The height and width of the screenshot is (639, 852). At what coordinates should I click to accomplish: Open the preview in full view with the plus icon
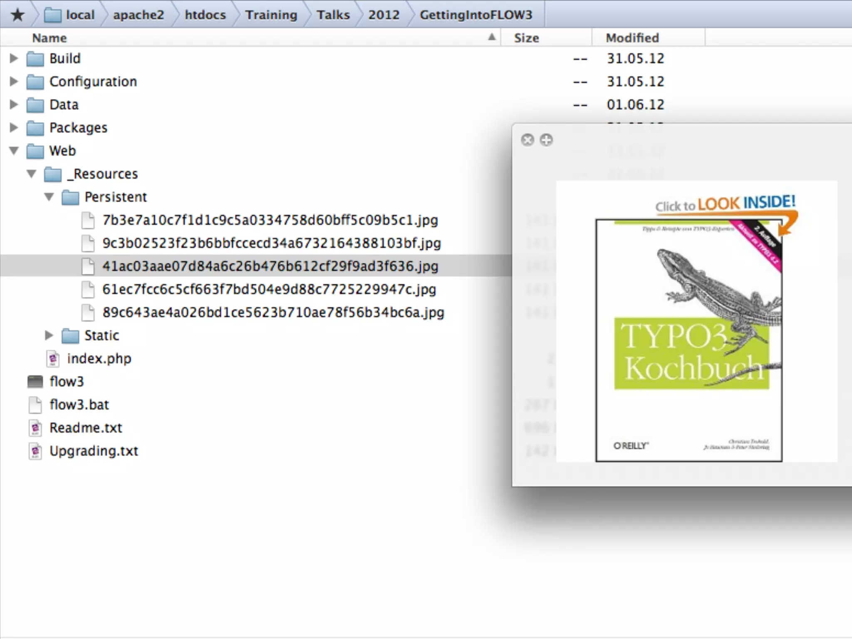click(x=546, y=140)
